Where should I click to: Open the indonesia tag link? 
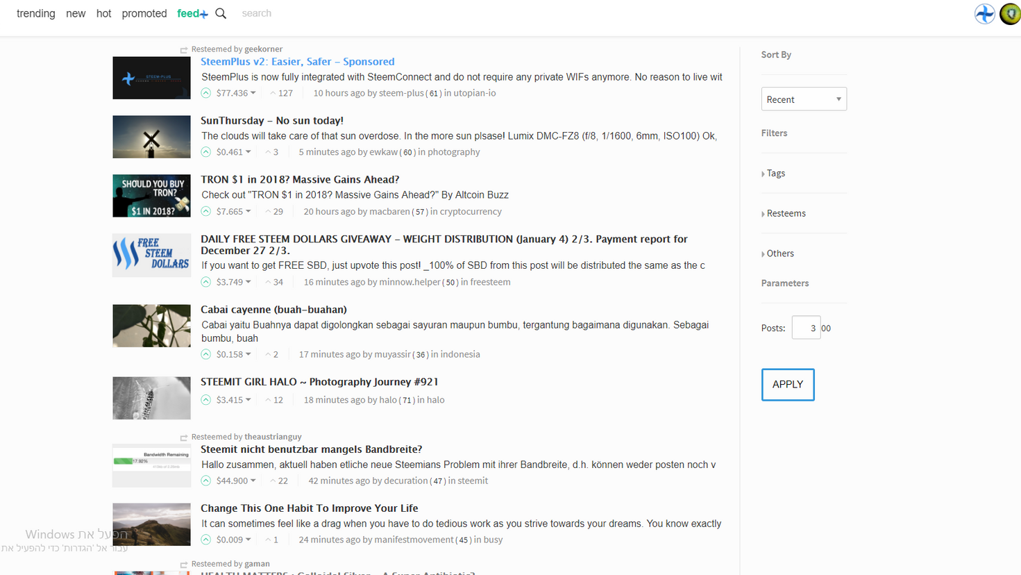click(460, 354)
